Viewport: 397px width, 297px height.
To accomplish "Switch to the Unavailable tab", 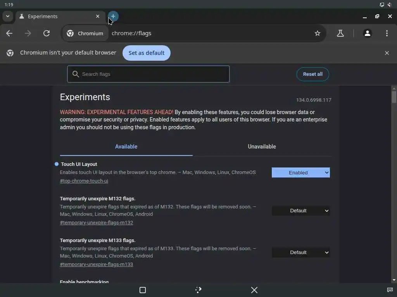I will point(262,147).
